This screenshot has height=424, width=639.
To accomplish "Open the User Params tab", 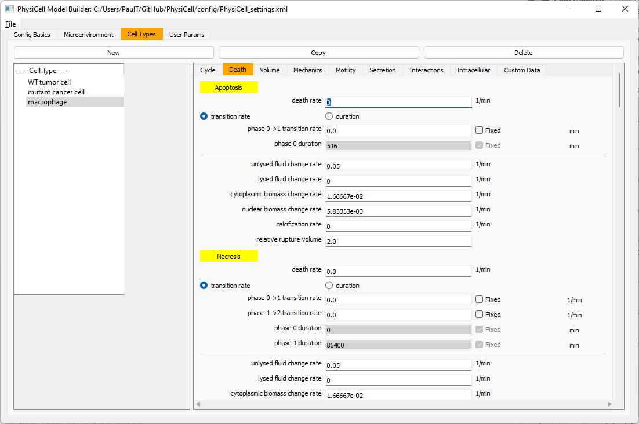I will click(x=187, y=35).
